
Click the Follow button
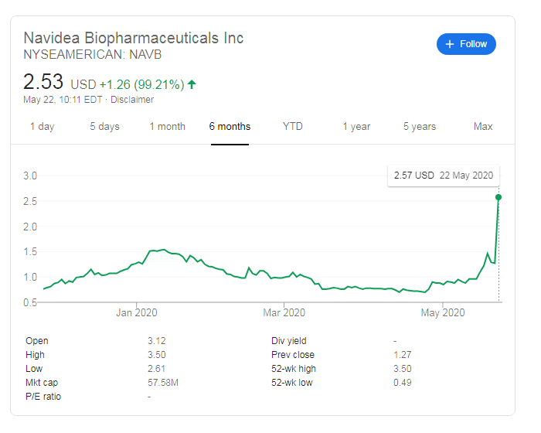pyautogui.click(x=466, y=44)
